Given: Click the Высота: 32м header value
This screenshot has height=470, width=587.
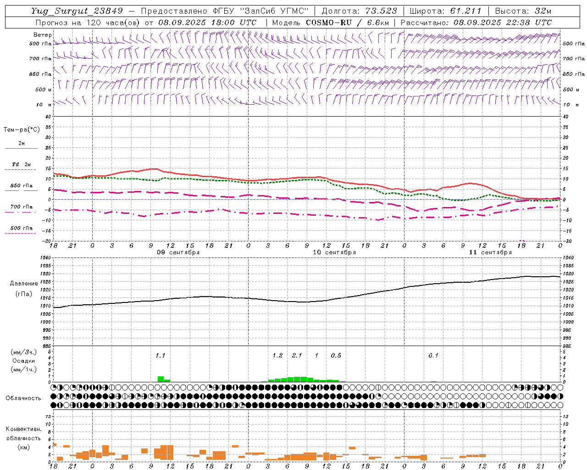Looking at the screenshot, I should click(x=522, y=11).
